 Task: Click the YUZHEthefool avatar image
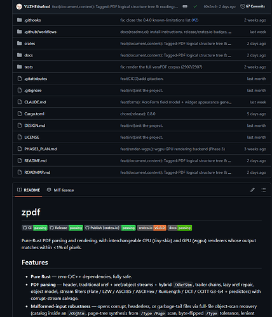click(19, 6)
